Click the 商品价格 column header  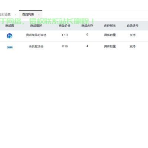click(65, 26)
